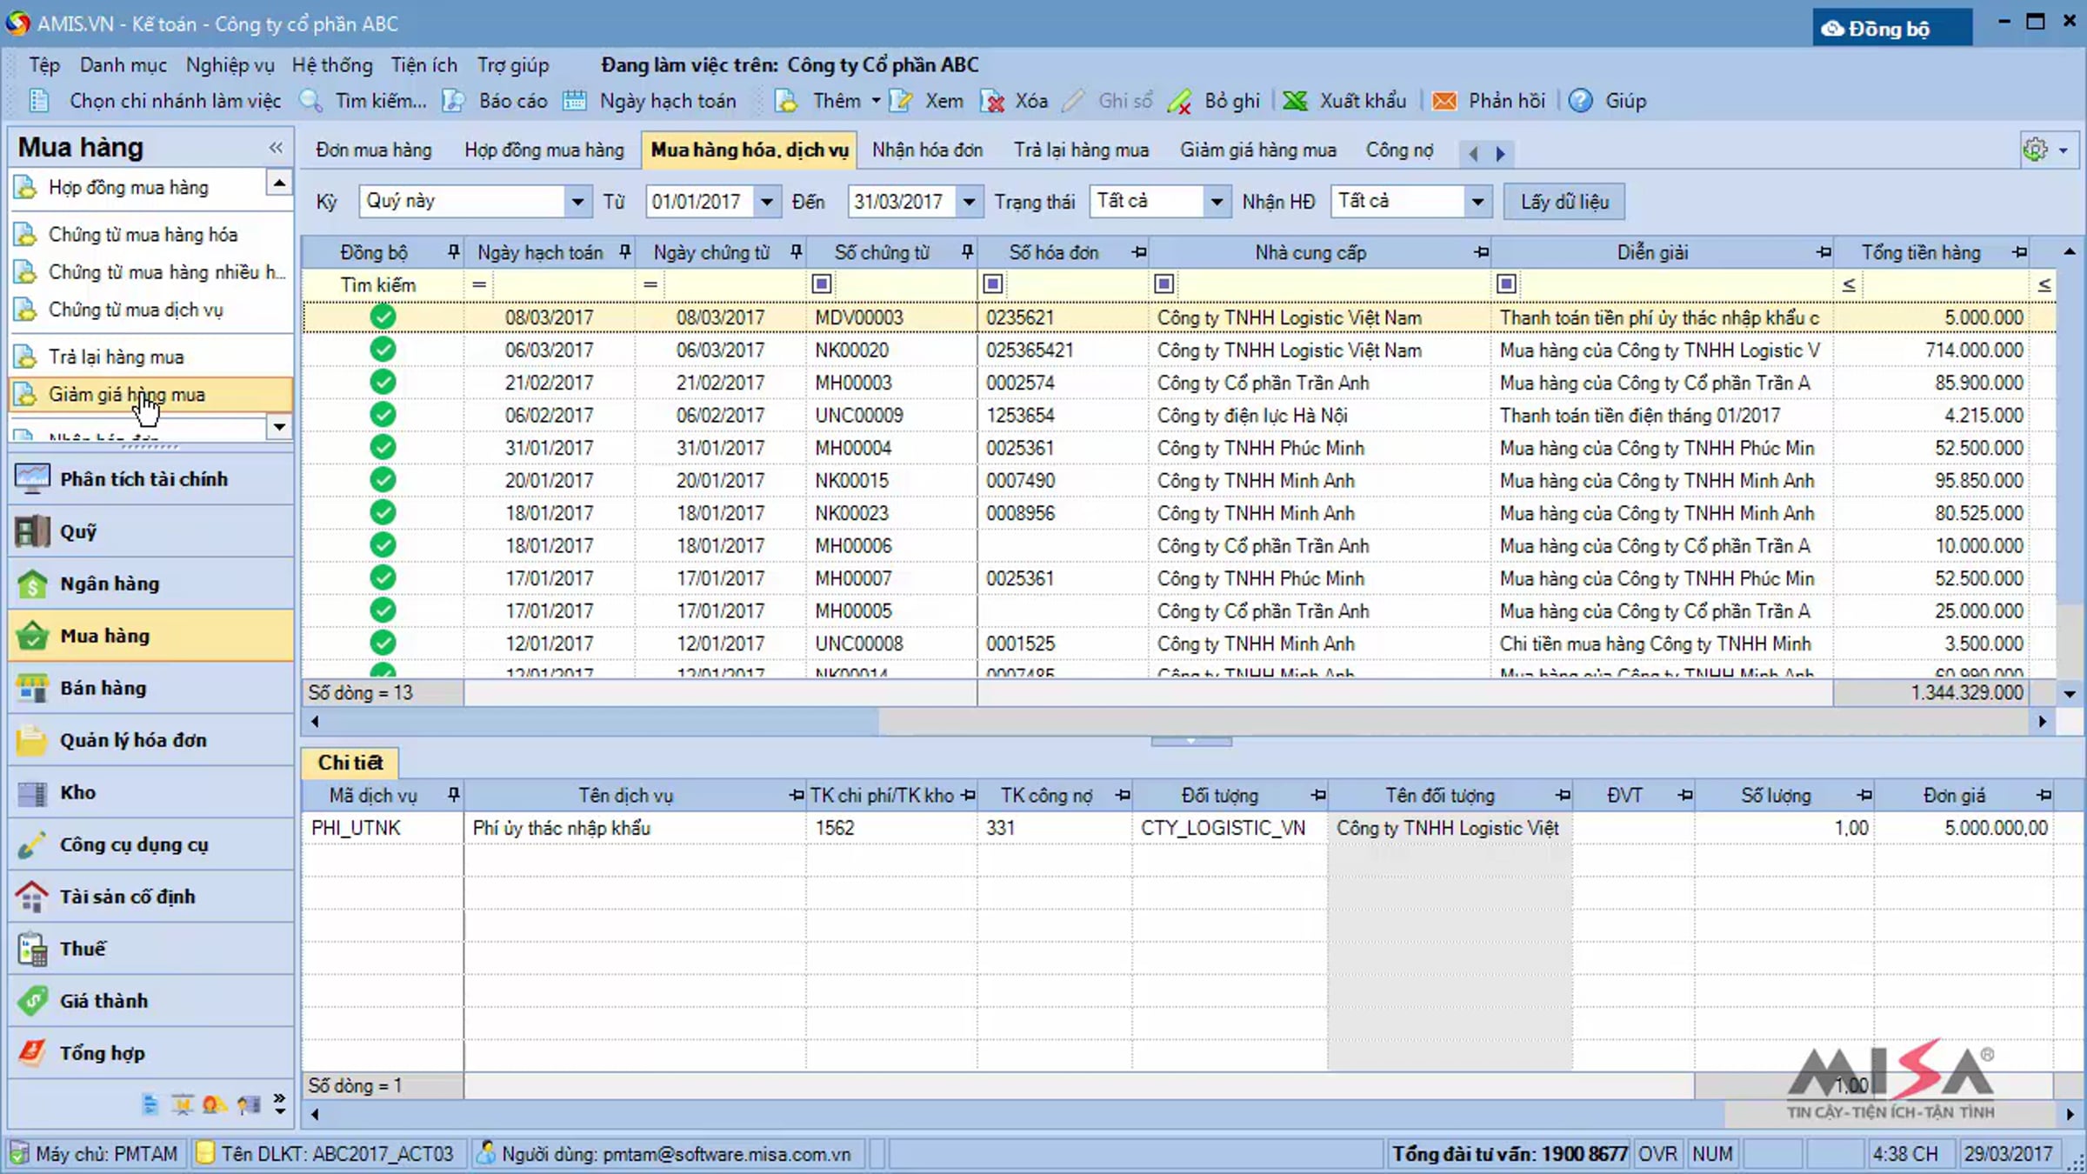Switch to Đơn mua hàng tab
The height and width of the screenshot is (1174, 2087).
click(374, 150)
